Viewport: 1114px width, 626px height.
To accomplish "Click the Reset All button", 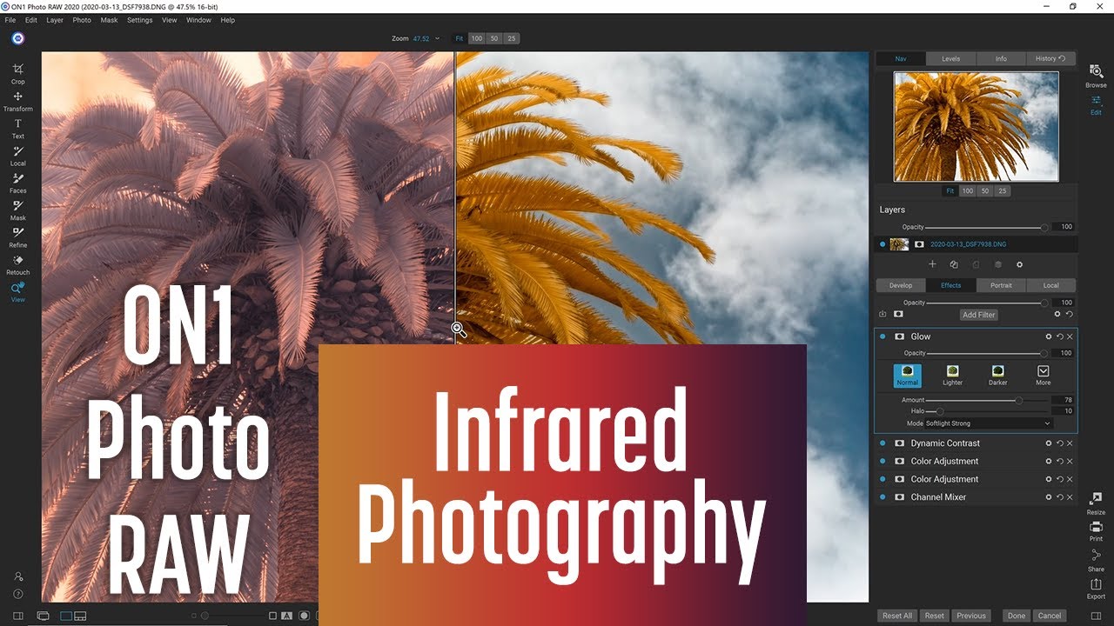I will click(897, 616).
